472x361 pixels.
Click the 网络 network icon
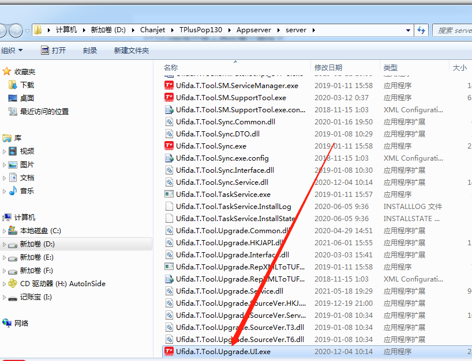pyautogui.click(x=6, y=323)
